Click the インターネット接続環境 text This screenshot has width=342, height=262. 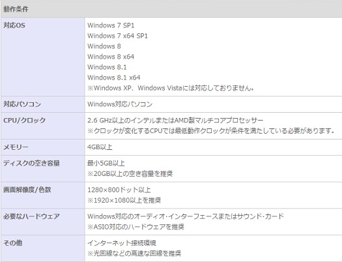tap(122, 243)
